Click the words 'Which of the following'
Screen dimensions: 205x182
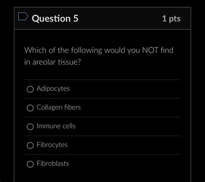click(63, 50)
